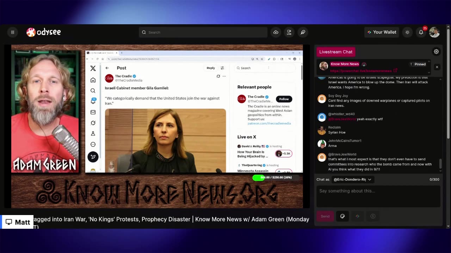This screenshot has width=451, height=253.
Task: Click the Know More News channel name
Action: pos(345,64)
